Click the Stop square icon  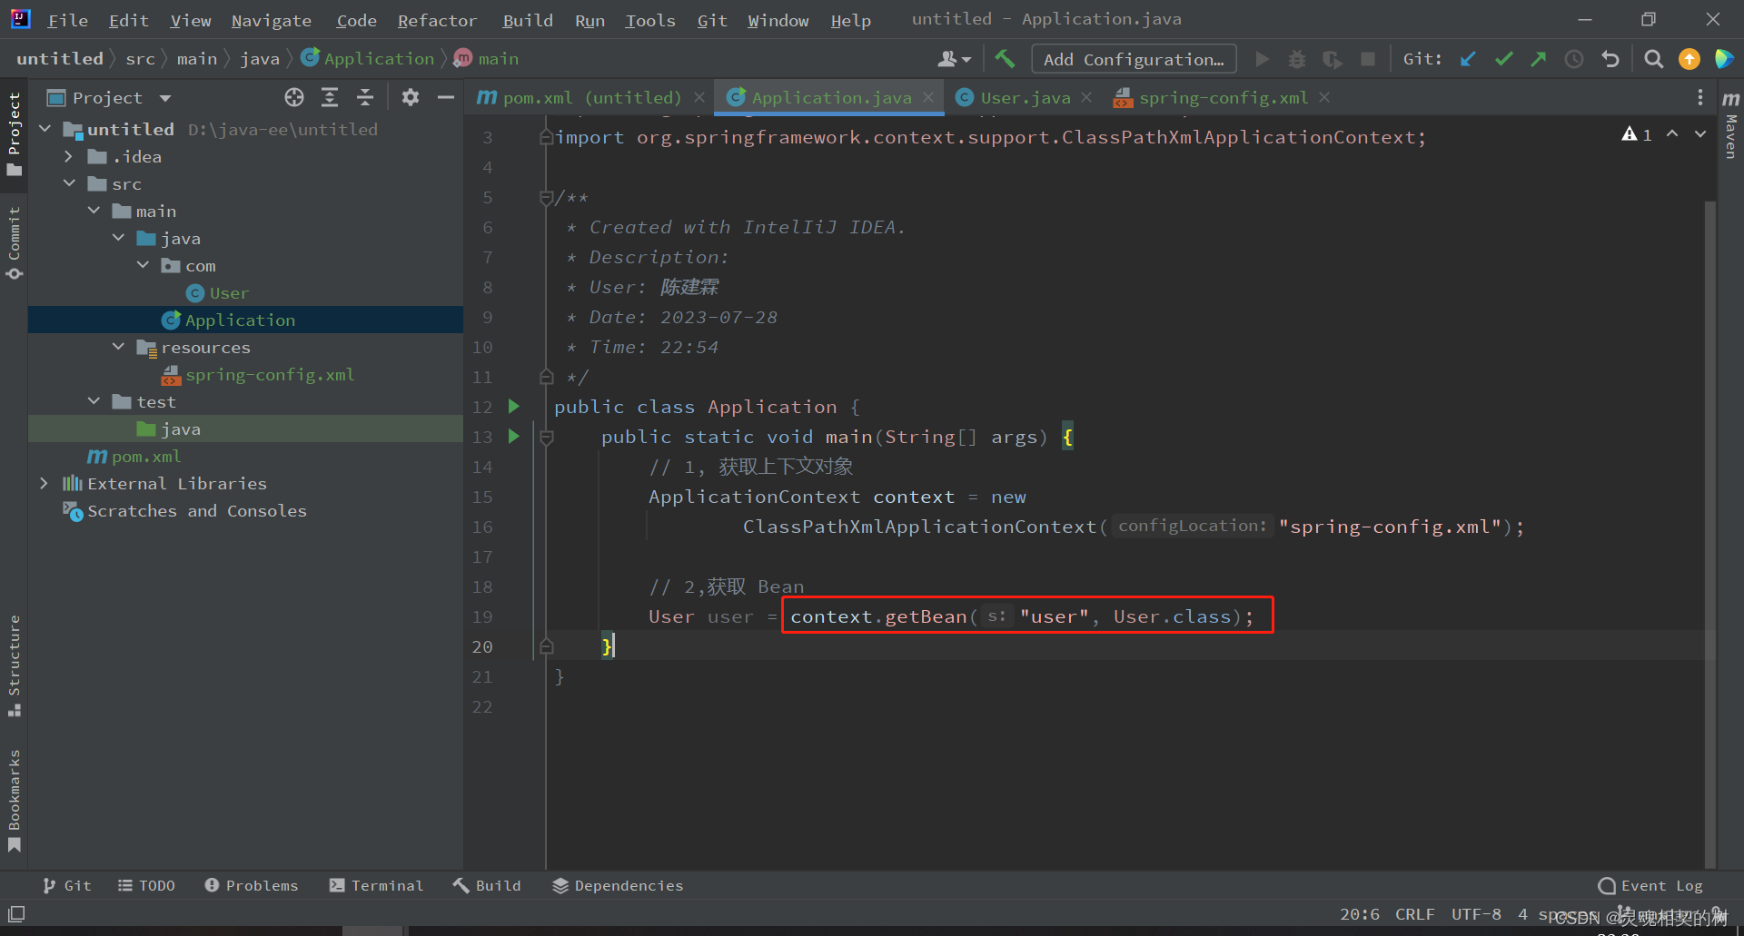pyautogui.click(x=1367, y=59)
